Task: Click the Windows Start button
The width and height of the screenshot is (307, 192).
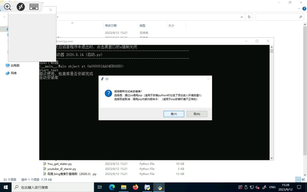Action: tap(6, 187)
